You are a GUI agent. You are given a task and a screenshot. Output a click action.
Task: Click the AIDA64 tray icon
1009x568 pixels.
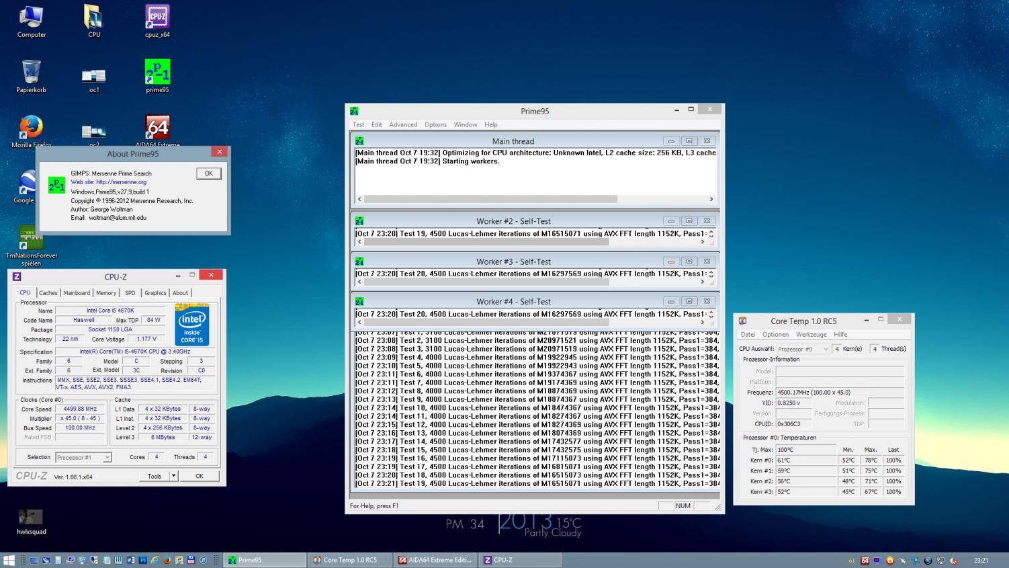pyautogui.click(x=865, y=561)
